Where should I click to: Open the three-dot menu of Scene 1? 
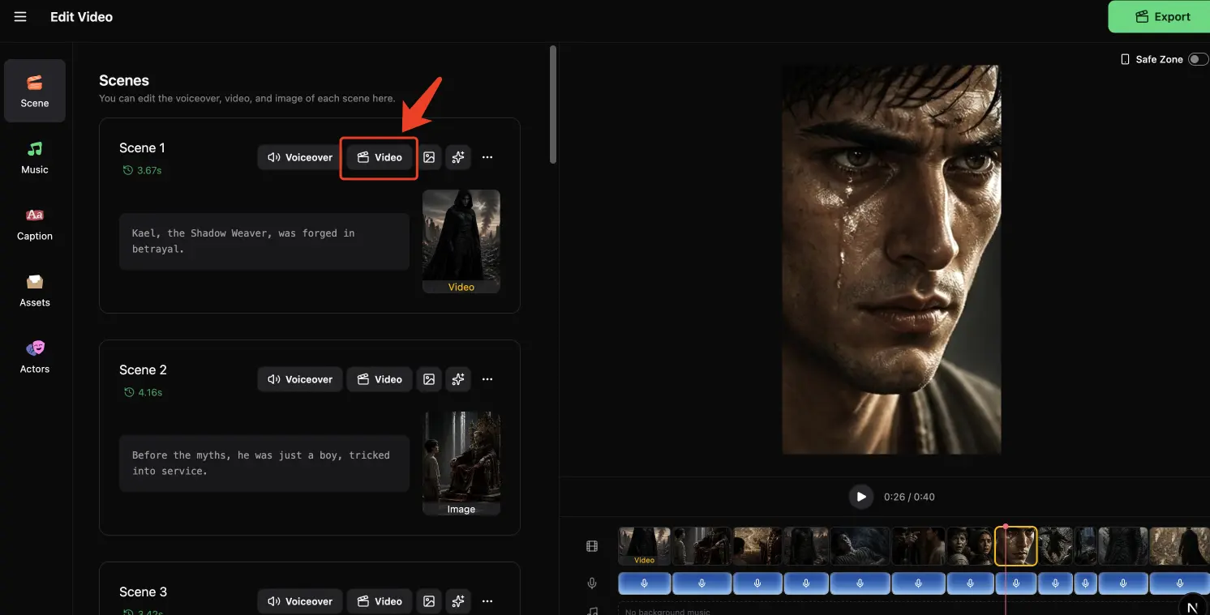[x=487, y=157]
